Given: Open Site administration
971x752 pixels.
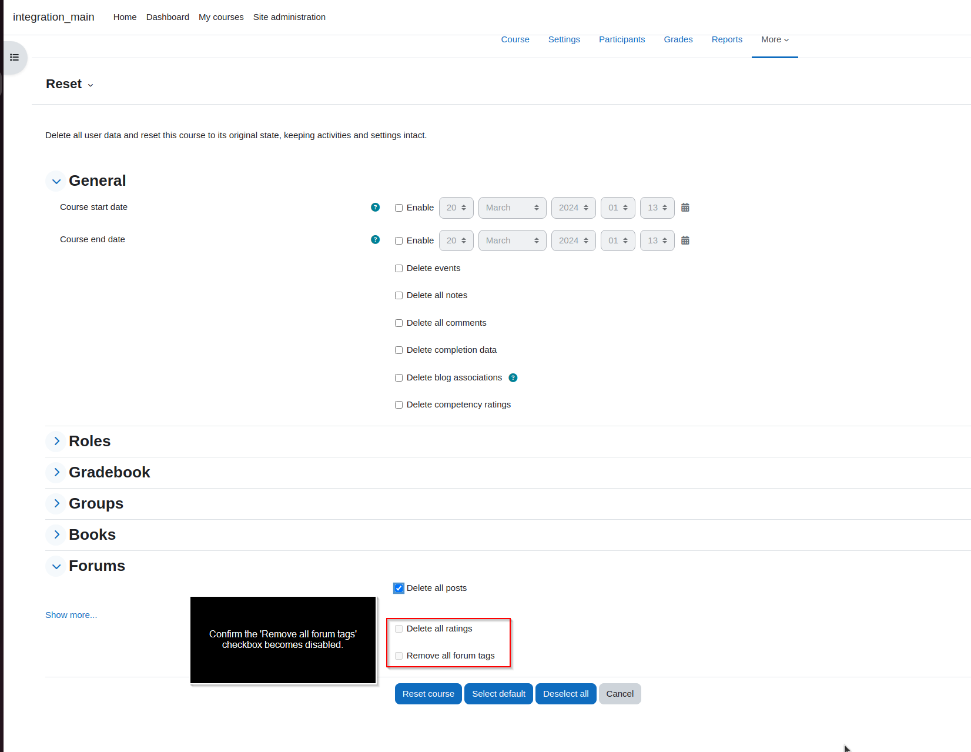Looking at the screenshot, I should (289, 17).
